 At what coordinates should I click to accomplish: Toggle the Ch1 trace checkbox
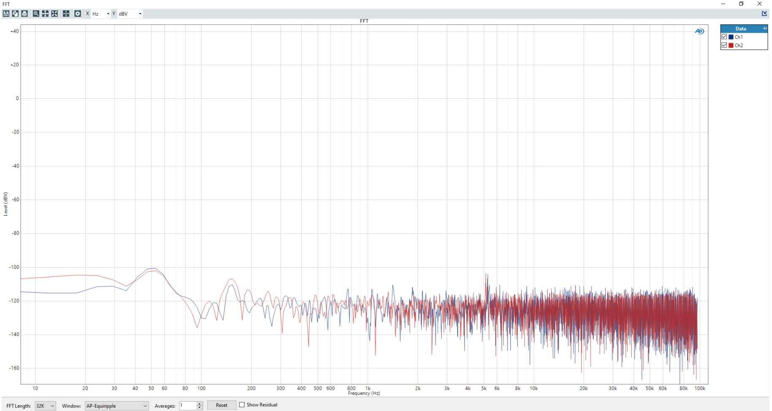[x=724, y=37]
